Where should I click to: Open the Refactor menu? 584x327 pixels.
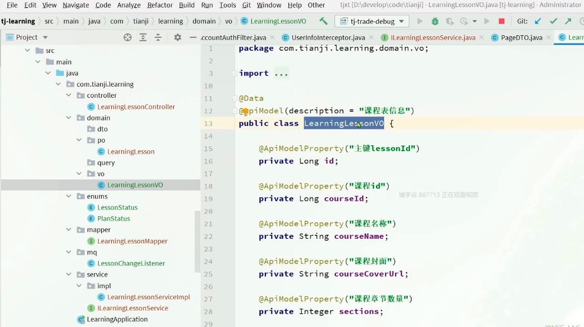(160, 5)
